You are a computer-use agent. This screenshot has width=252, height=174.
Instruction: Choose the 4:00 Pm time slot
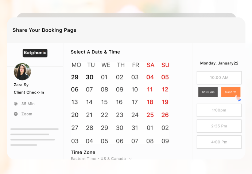click(x=219, y=142)
